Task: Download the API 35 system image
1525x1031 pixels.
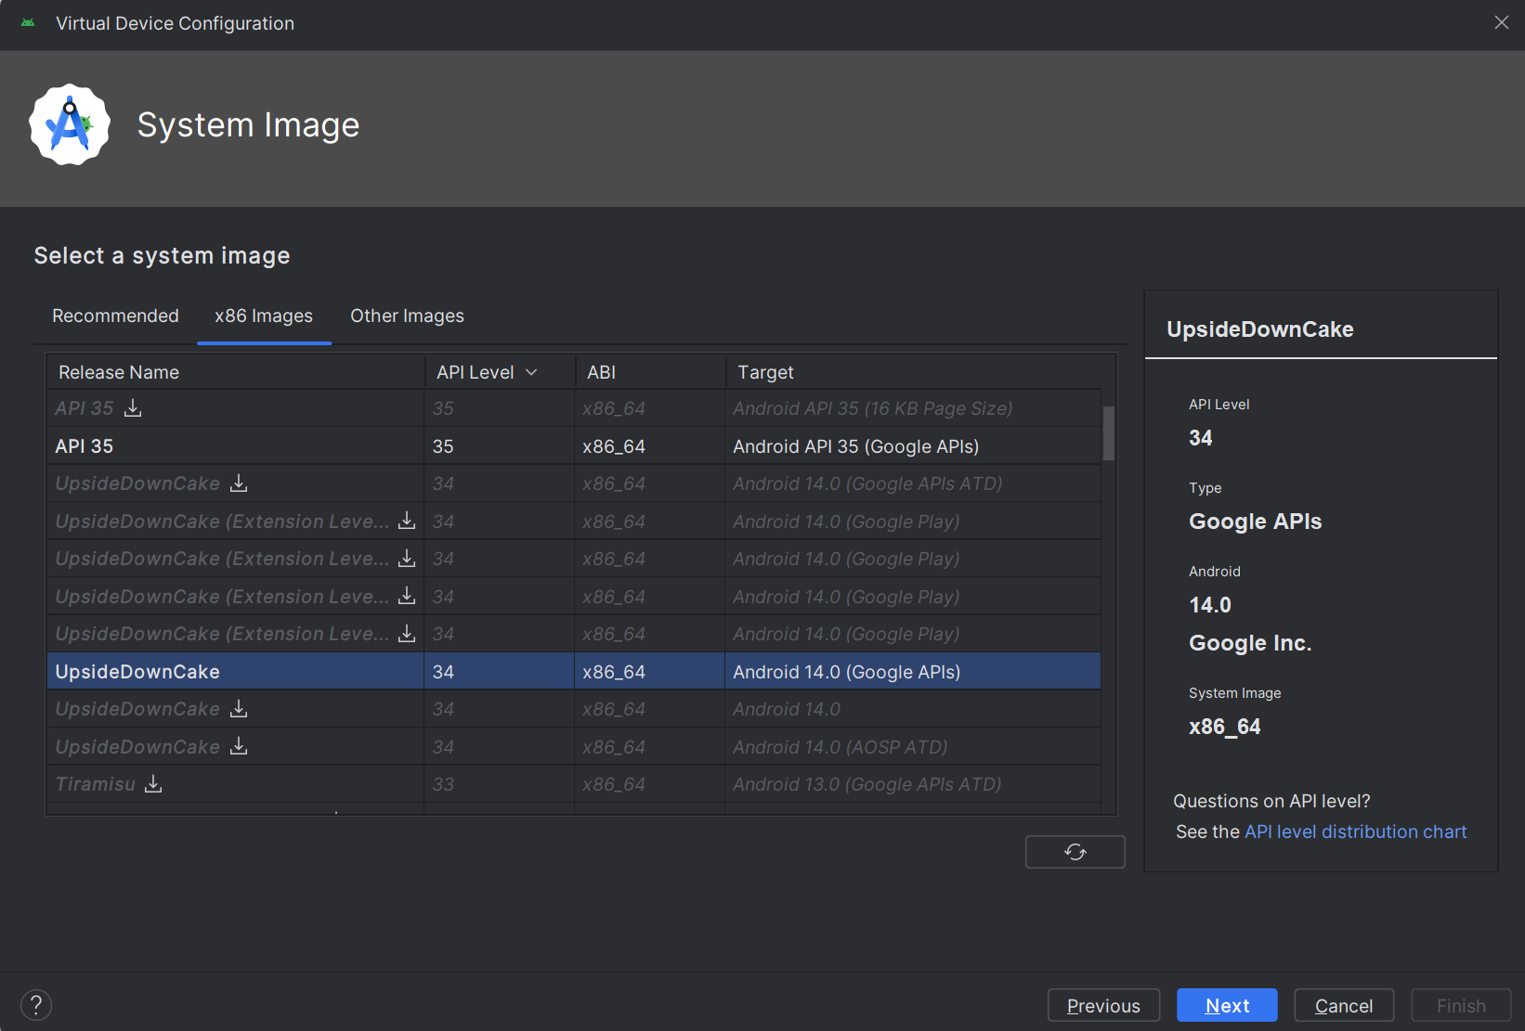Action: coord(133,408)
